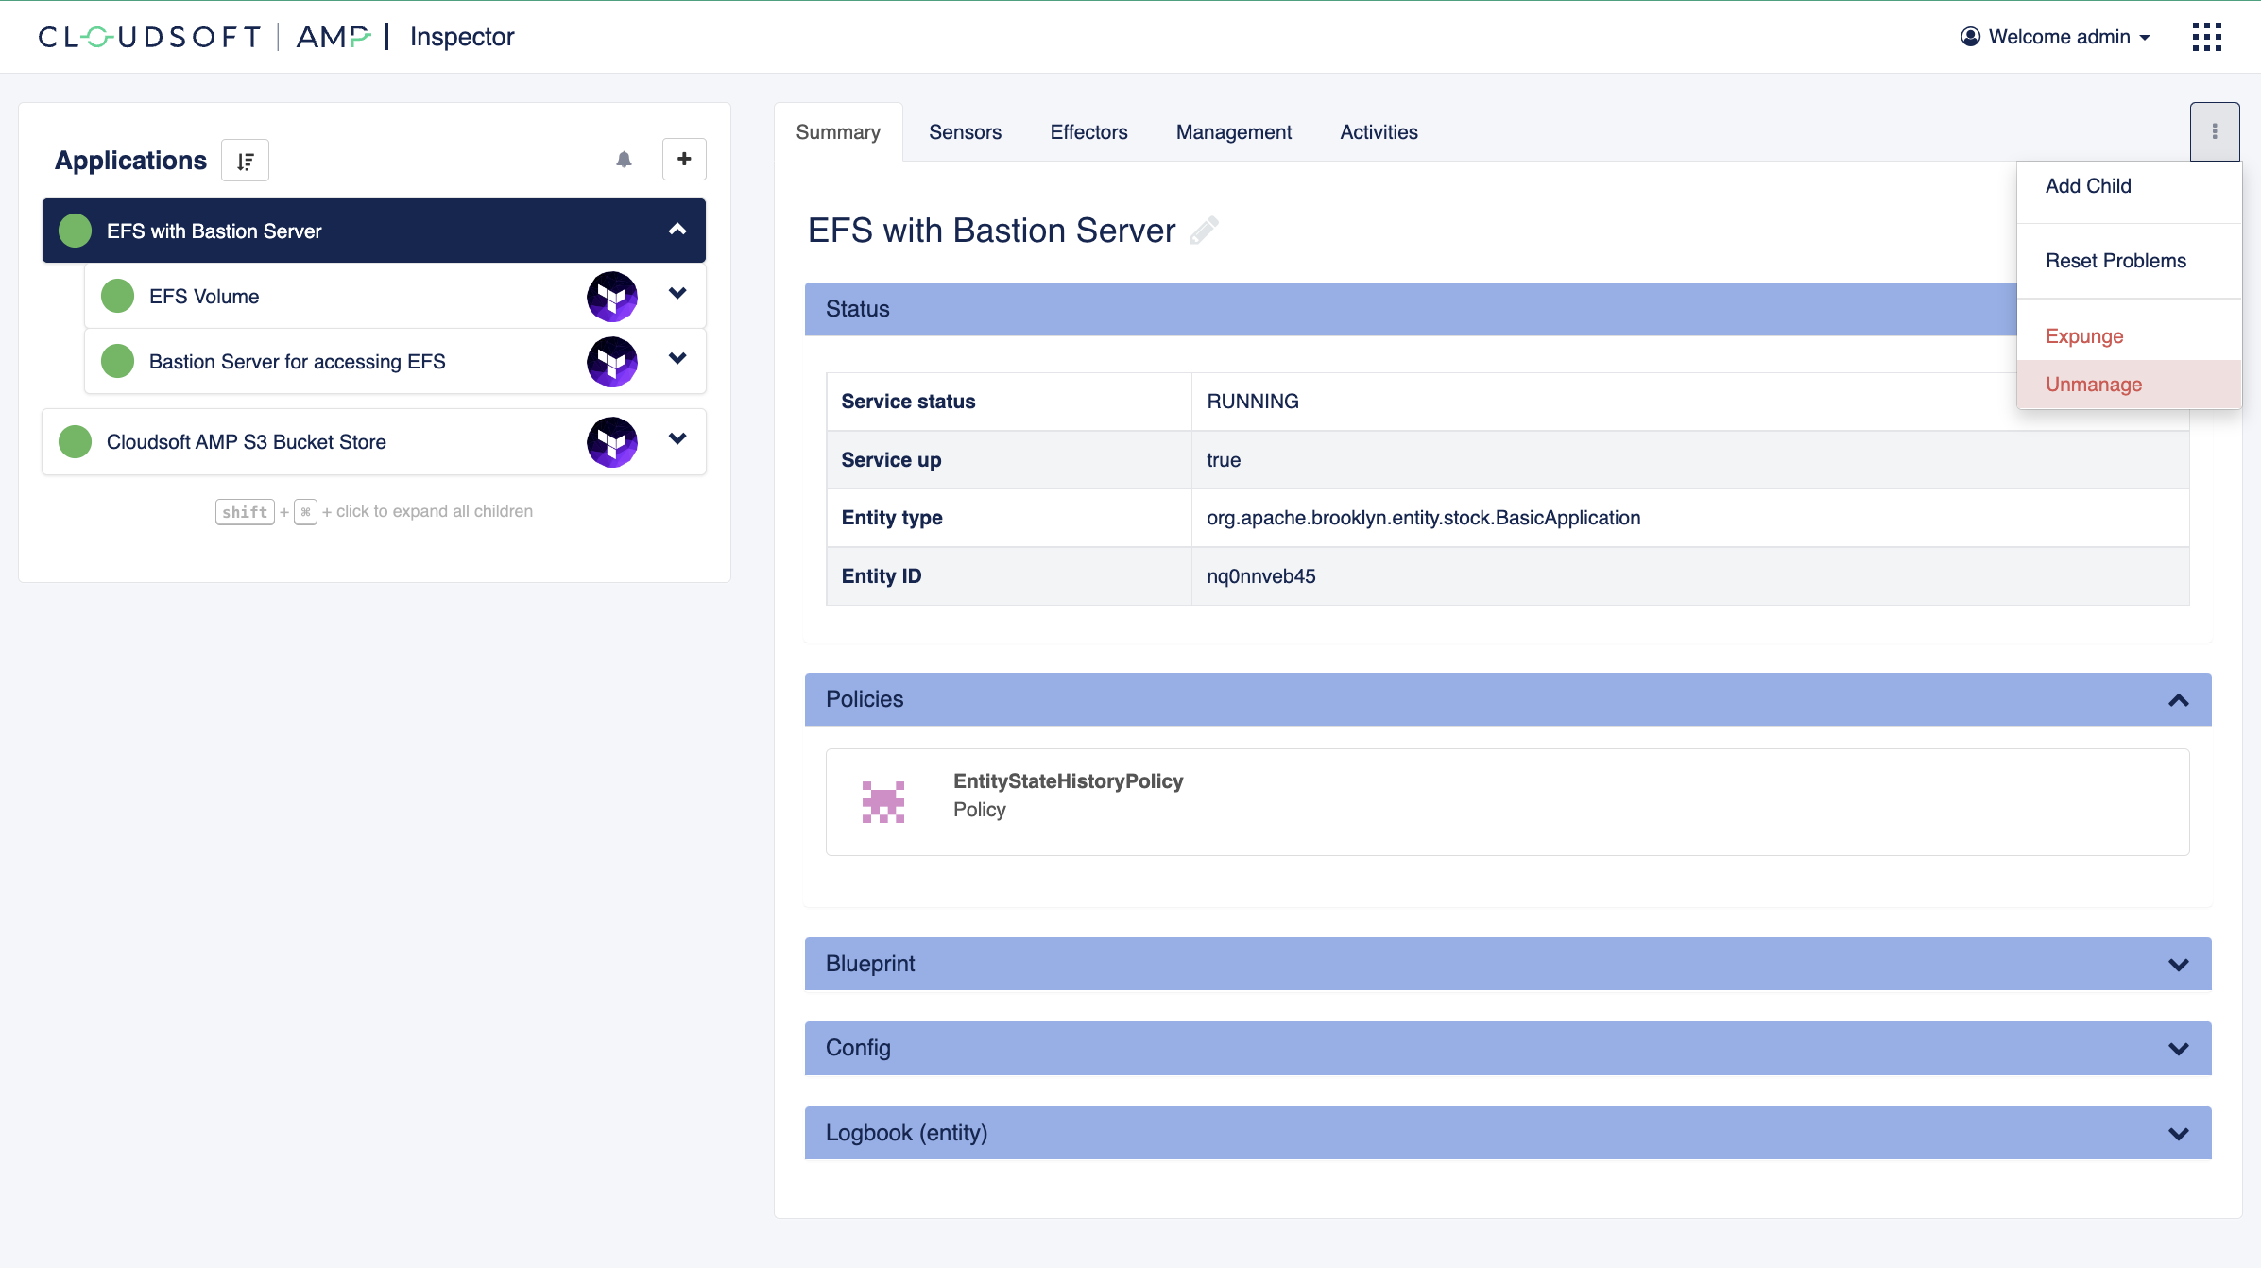Choose Add Child from the menu
The height and width of the screenshot is (1268, 2261).
tap(2129, 186)
